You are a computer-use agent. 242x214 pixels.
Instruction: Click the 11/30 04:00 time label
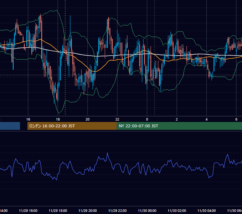click(207, 210)
